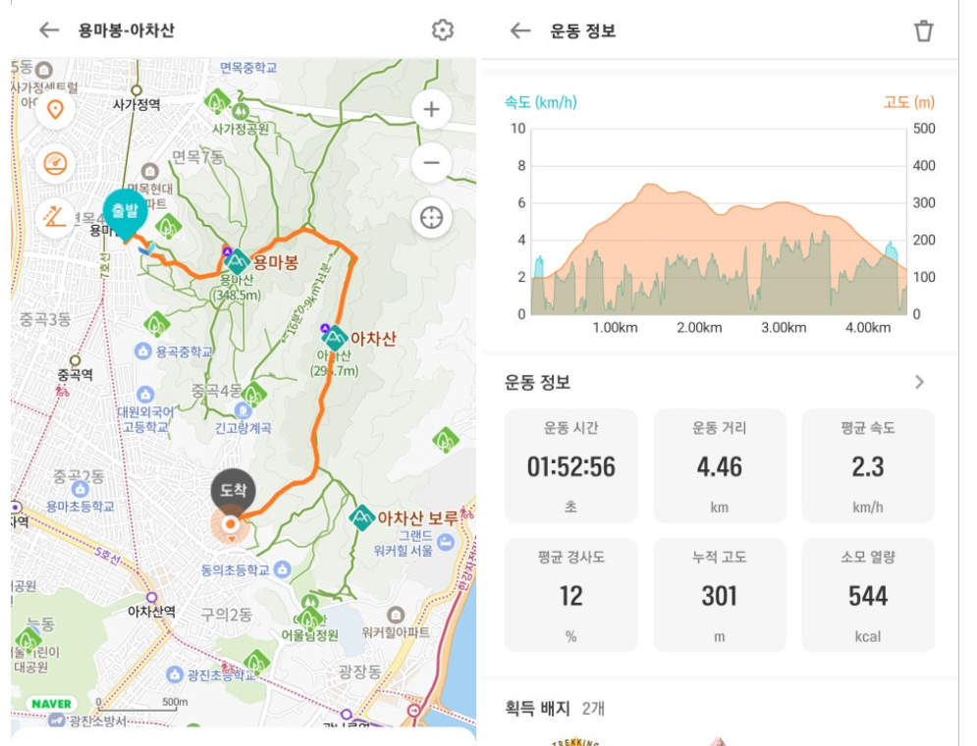Expand 운동 정보 details chevron
This screenshot has height=746, width=977.
pos(919,382)
